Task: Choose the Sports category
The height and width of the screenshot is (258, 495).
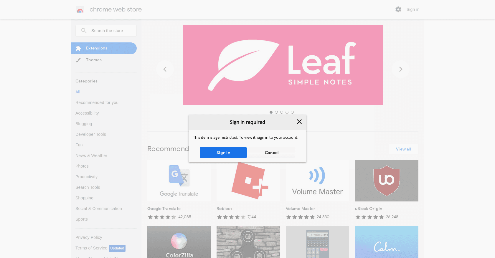Action: click(x=82, y=219)
